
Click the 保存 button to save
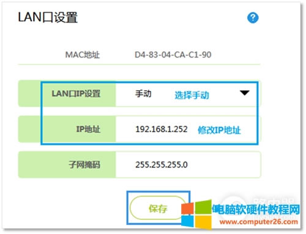pos(157,208)
